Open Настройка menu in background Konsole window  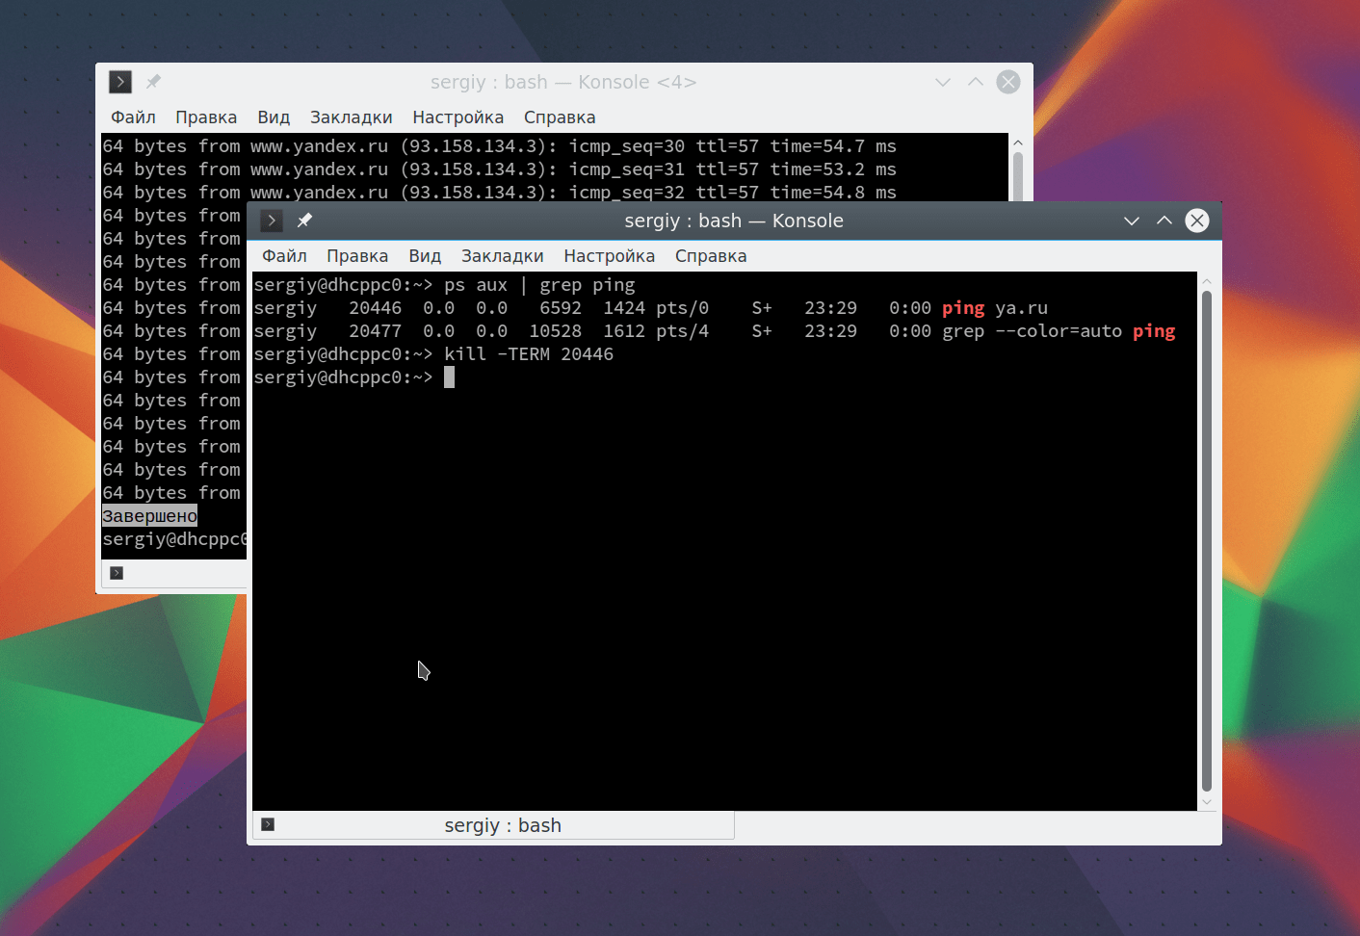coord(458,117)
